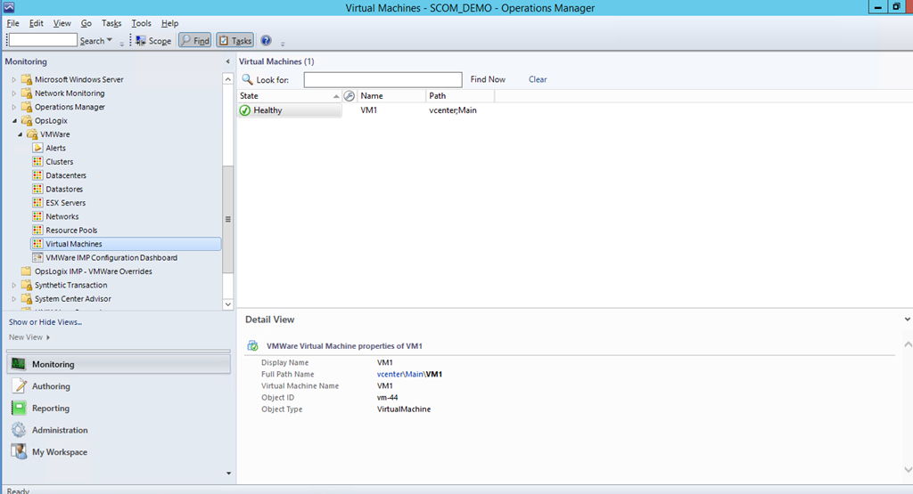Screen dimensions: 913x494
Task: Open the Administration workspace pane
Action: point(60,430)
